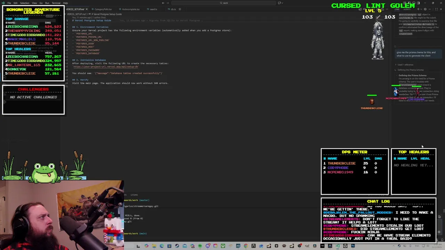Toggle the primary side bar layout button
445x250 pixels.
409,3
